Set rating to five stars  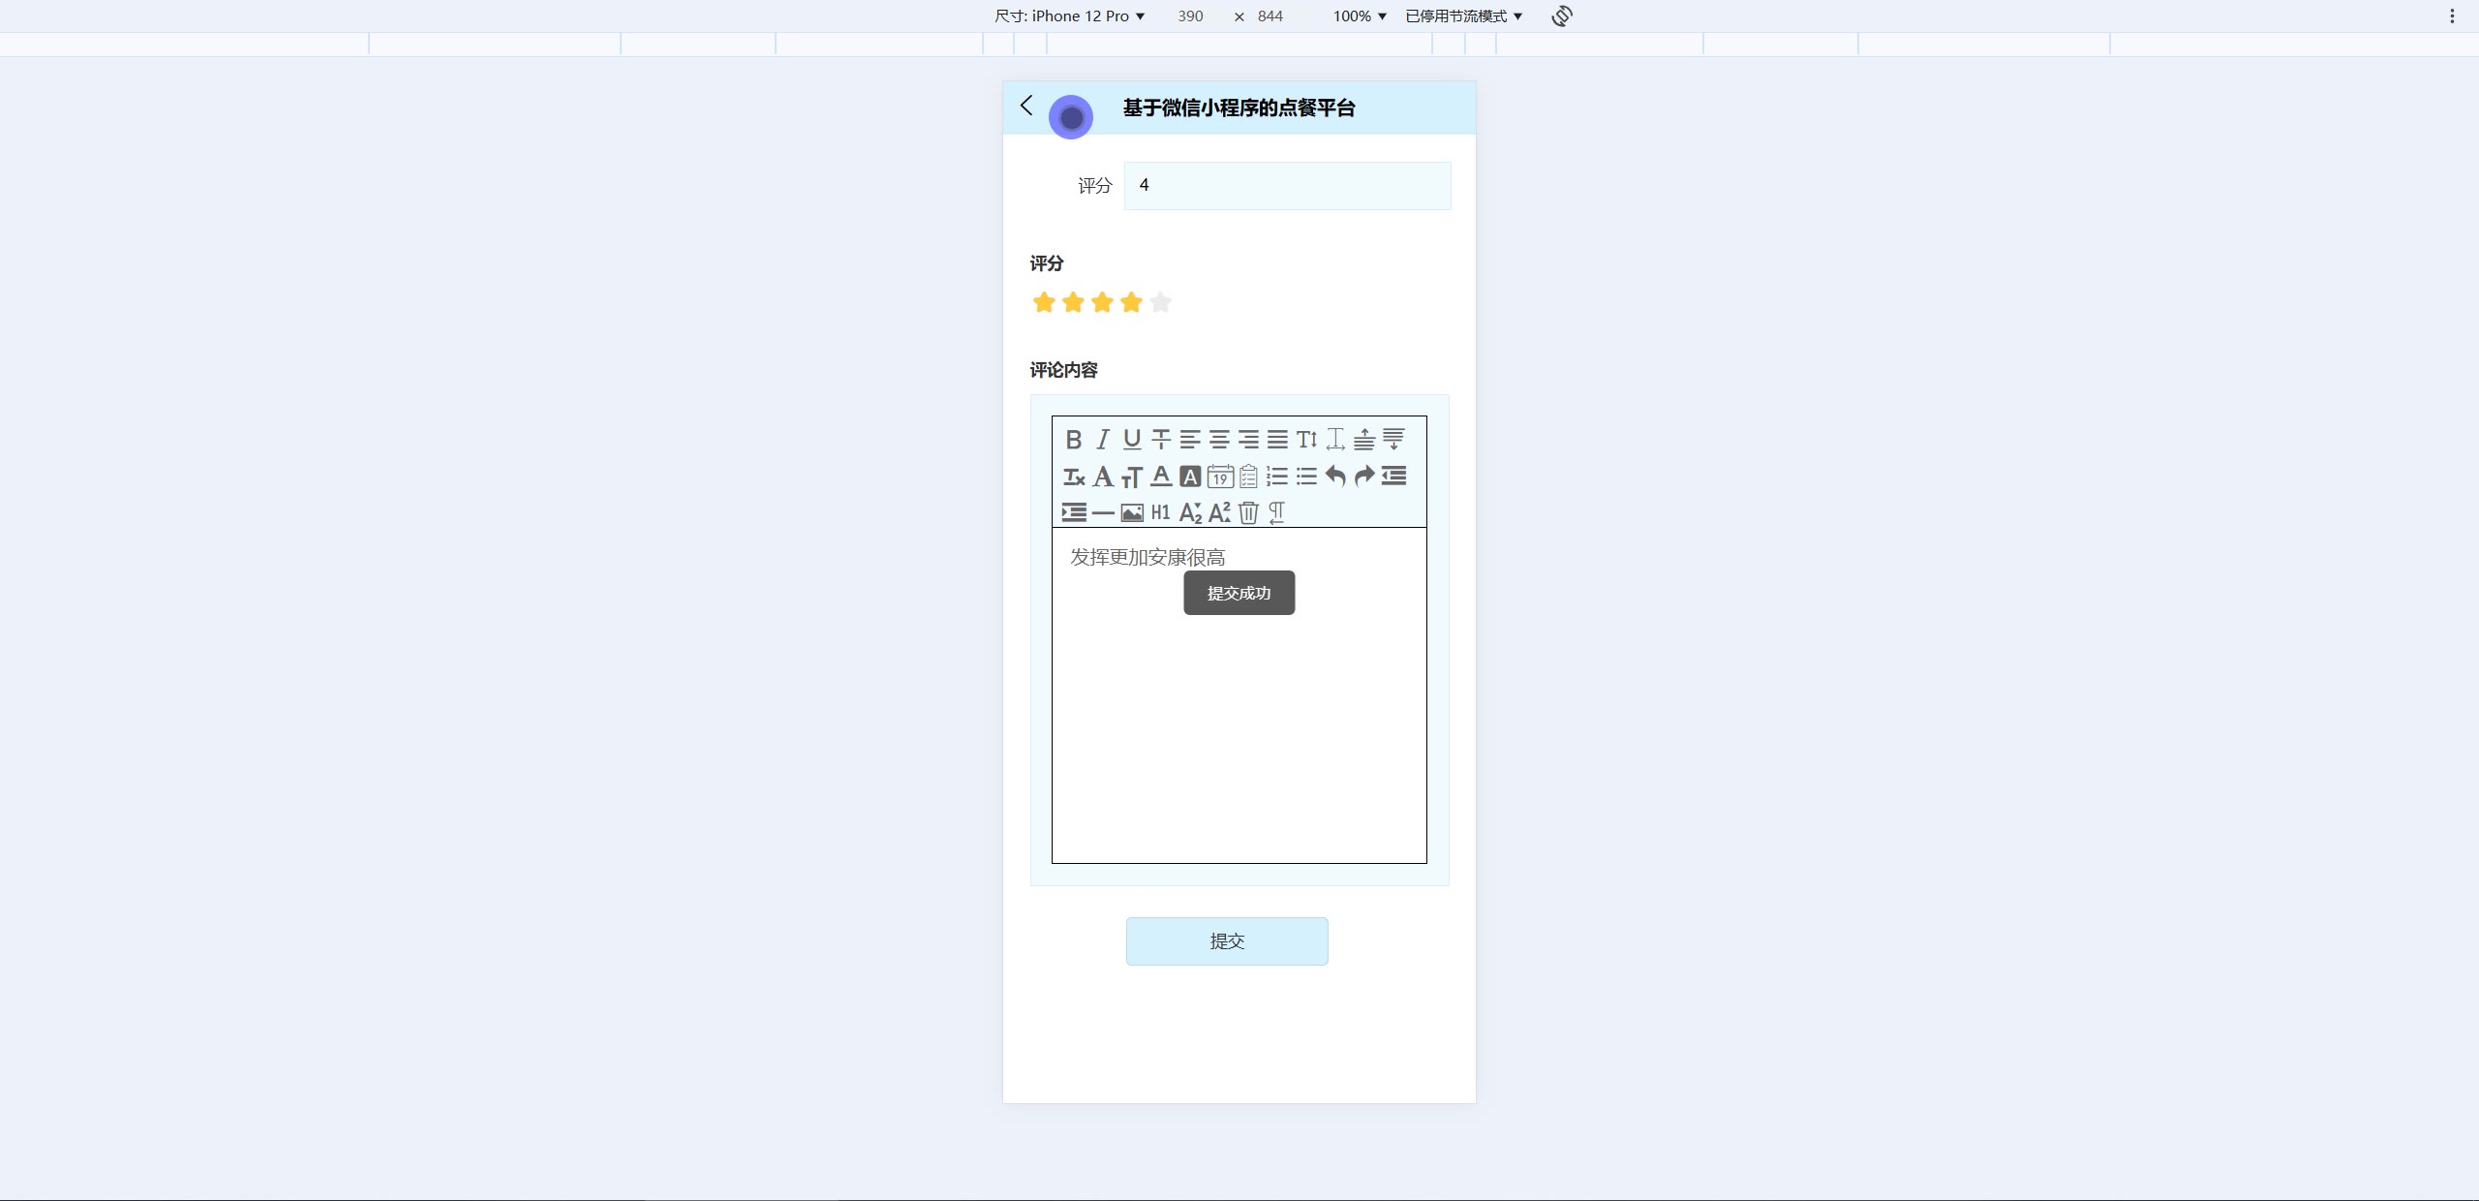(1160, 303)
